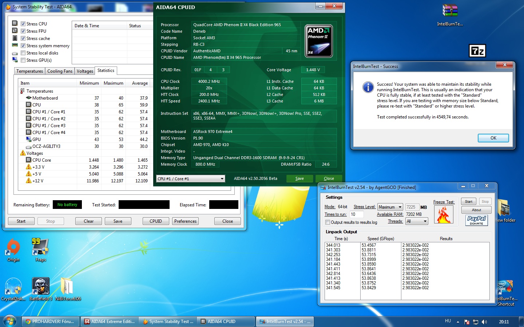The width and height of the screenshot is (524, 327).
Task: Click the CPUID button
Action: point(156,221)
